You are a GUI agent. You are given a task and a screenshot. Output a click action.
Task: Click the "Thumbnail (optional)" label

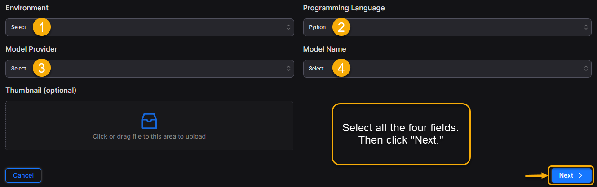point(41,91)
